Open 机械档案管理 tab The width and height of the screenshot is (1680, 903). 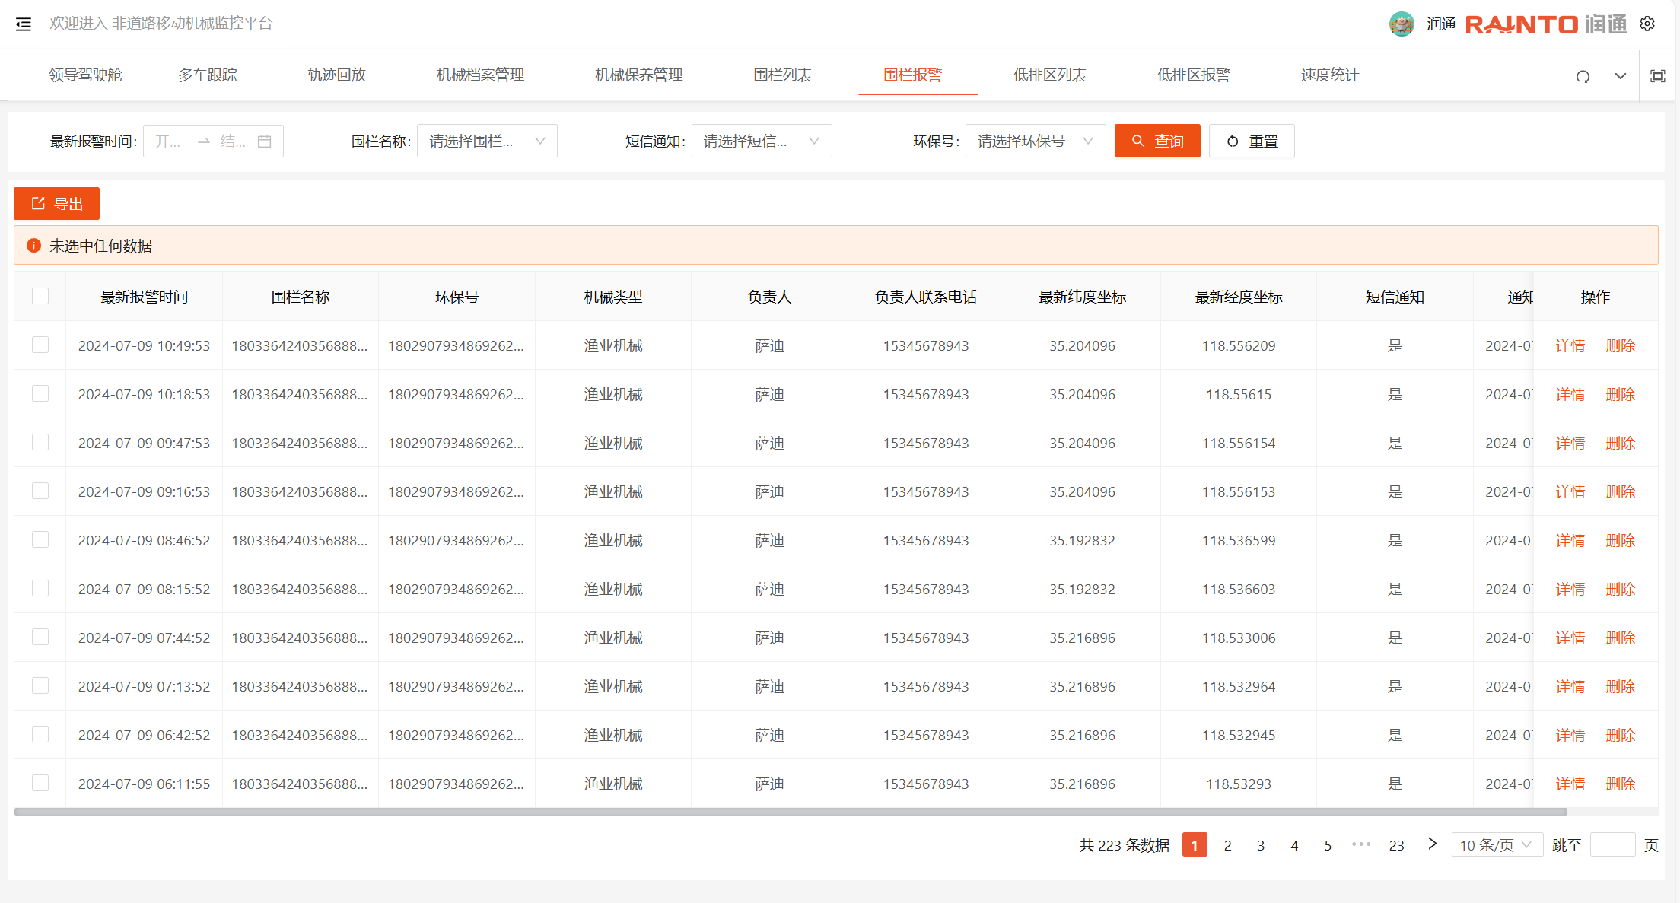tap(480, 75)
